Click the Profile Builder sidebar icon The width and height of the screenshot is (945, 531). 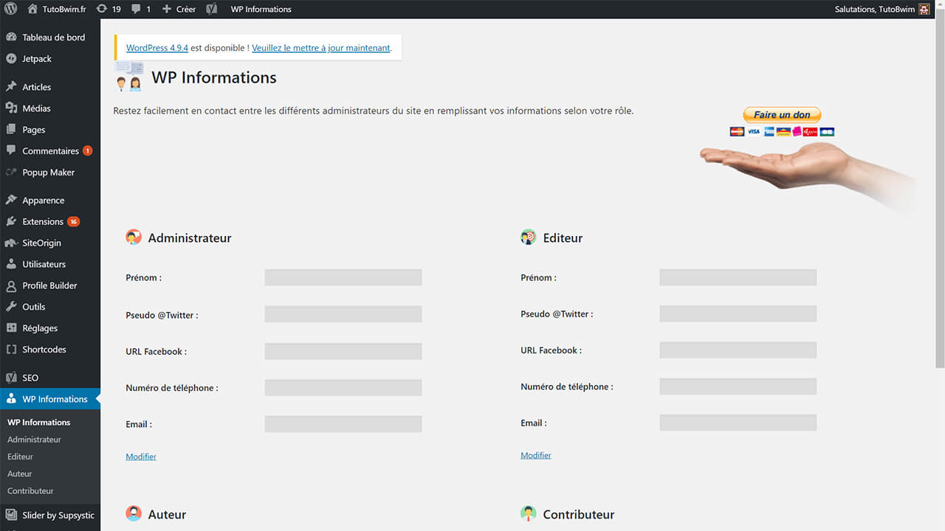pos(11,285)
